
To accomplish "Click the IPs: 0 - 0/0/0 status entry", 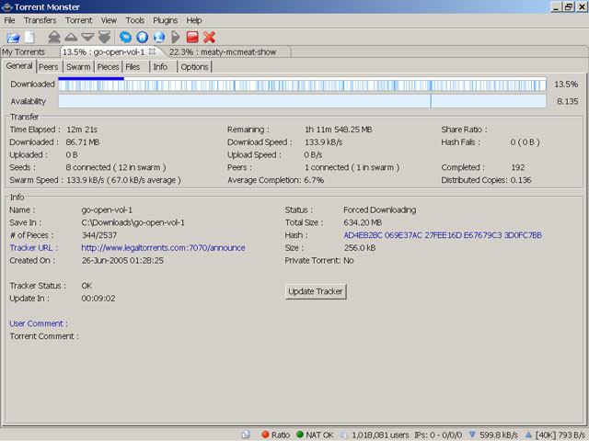I will click(438, 435).
